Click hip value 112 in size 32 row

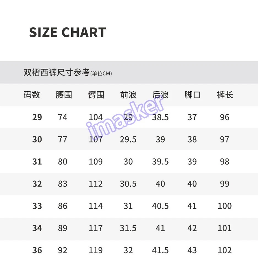pyautogui.click(x=96, y=184)
